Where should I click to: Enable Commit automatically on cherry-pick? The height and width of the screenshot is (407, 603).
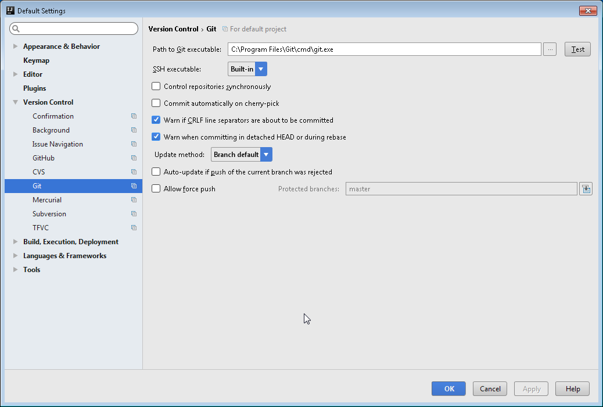point(156,103)
